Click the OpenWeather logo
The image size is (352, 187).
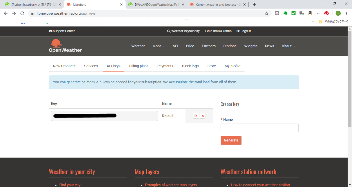(x=65, y=46)
